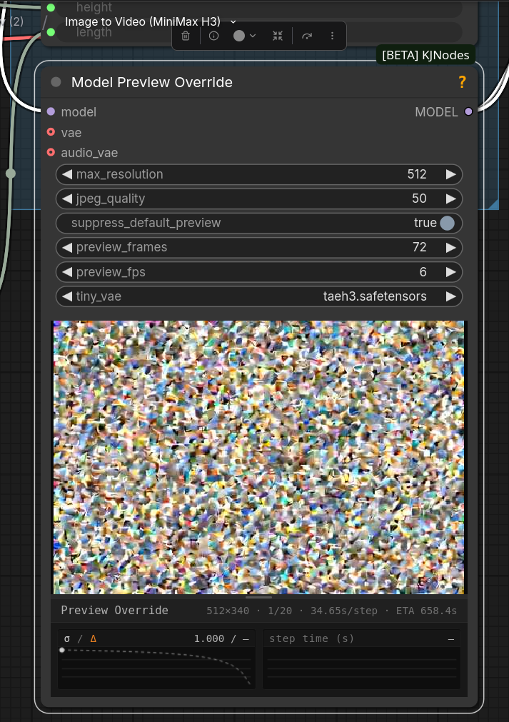Click the Model Preview Override title
The image size is (509, 722).
click(x=152, y=82)
